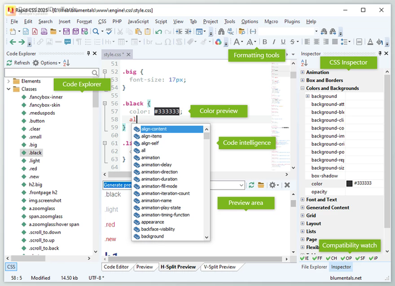Select the img.screenshot class

click(x=45, y=201)
